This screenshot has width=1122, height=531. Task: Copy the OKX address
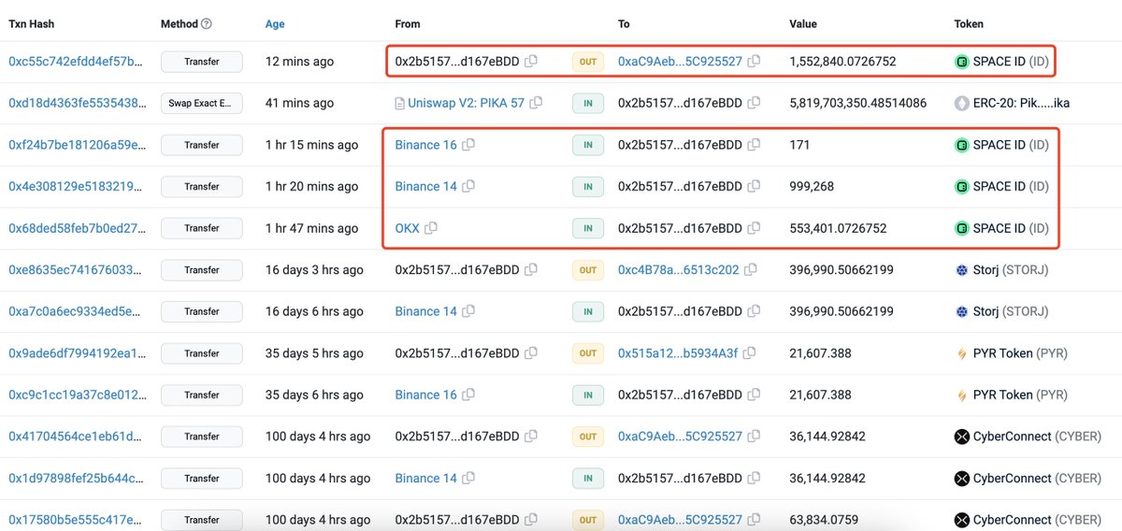(x=432, y=228)
